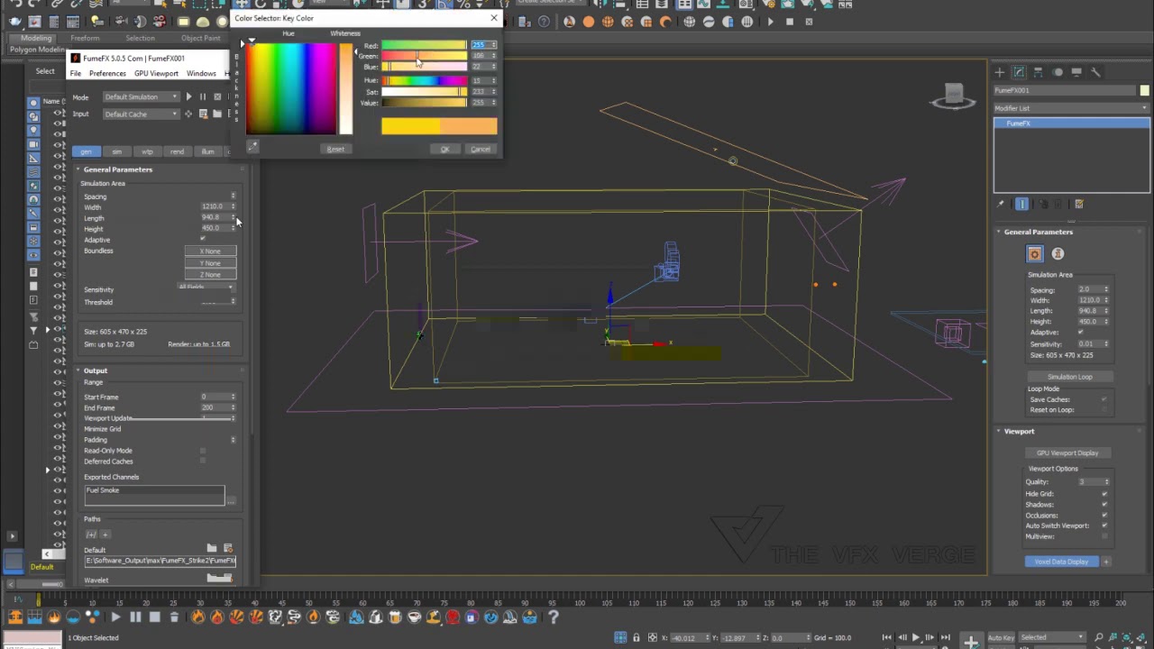Screen dimensions: 1154x649
Task: Click the pin stack icon
Action: (x=1002, y=205)
